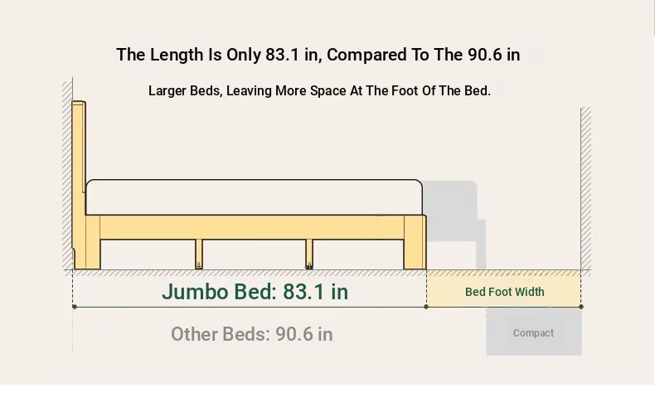Click the headline about 83.1 in length
The height and width of the screenshot is (412, 655).
[318, 56]
